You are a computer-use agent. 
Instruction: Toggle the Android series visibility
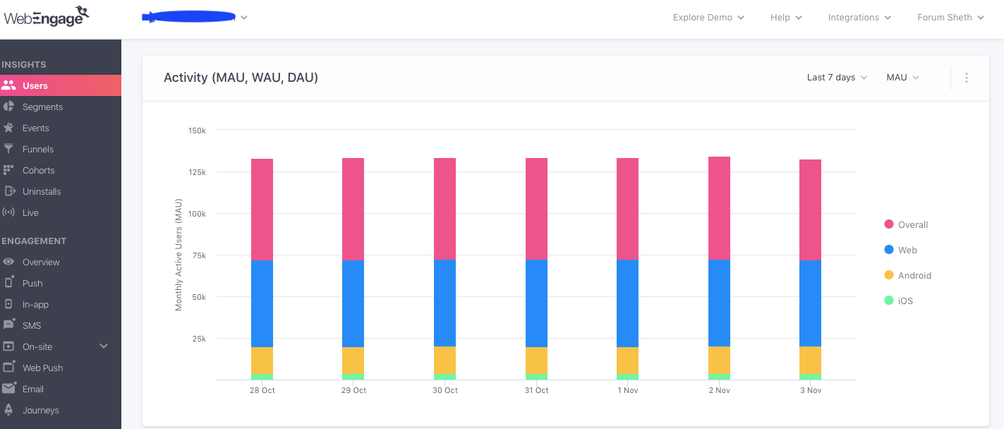888,275
